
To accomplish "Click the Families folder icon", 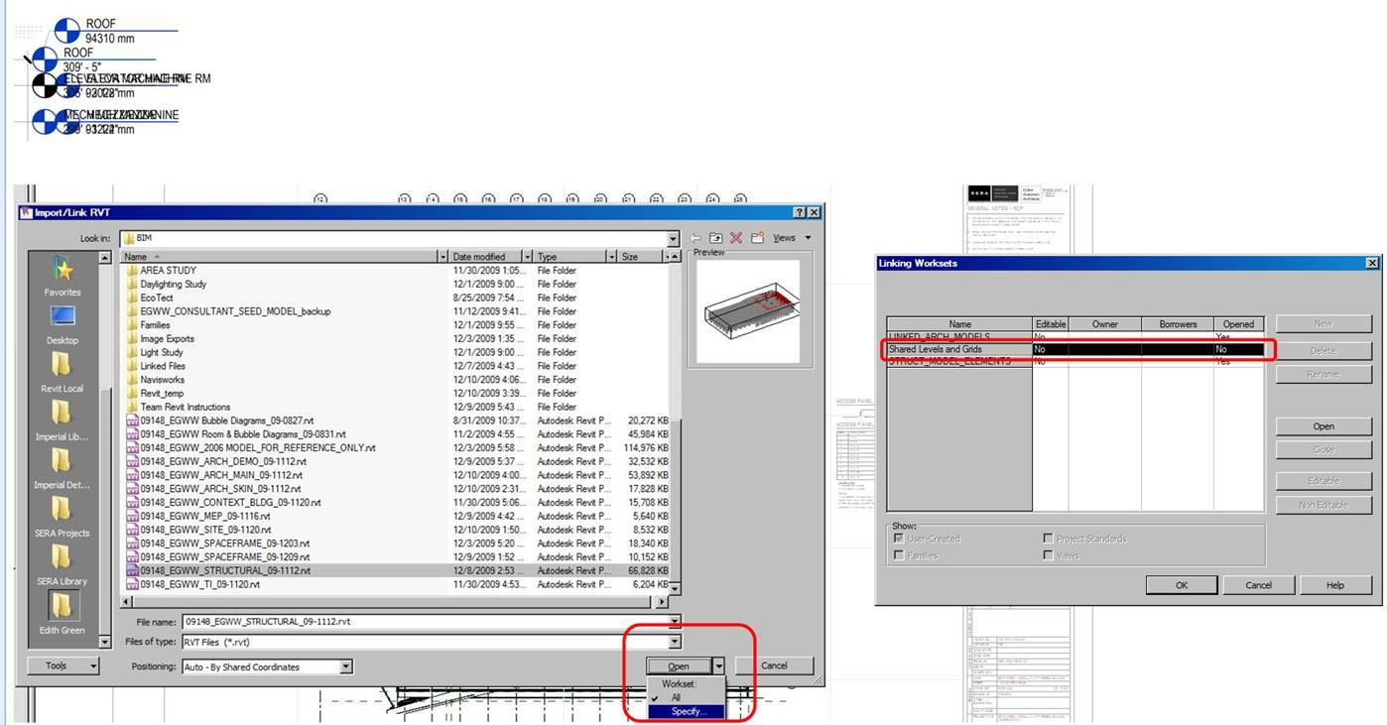I will [x=133, y=324].
